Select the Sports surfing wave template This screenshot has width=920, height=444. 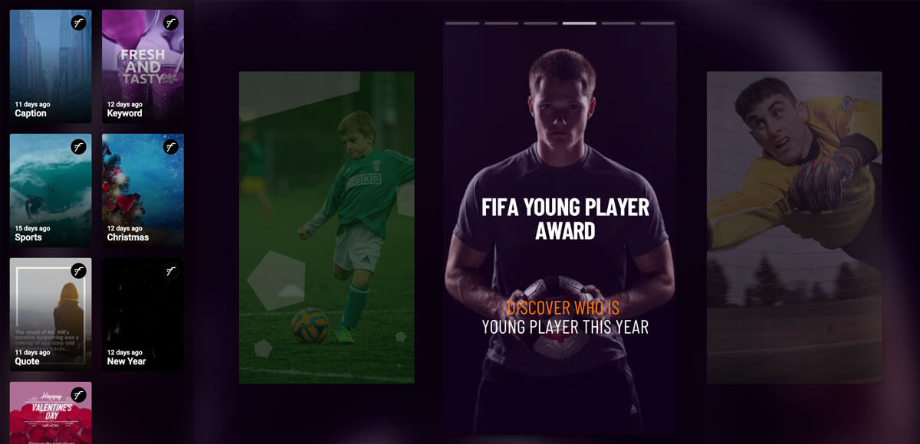coord(51,191)
